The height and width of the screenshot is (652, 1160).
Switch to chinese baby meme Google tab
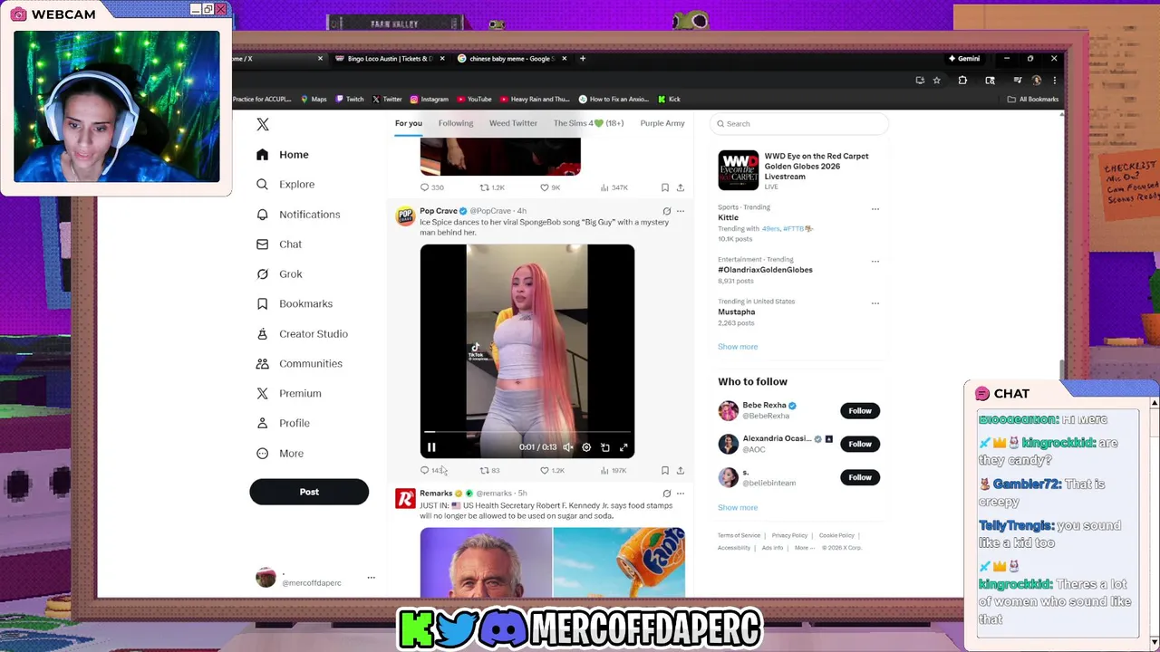512,59
